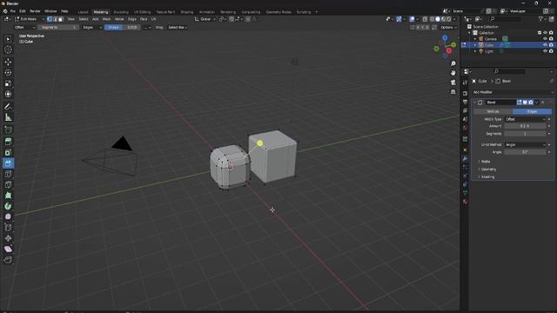
Task: Select the Edge Slide tool
Action: [x=8, y=228]
